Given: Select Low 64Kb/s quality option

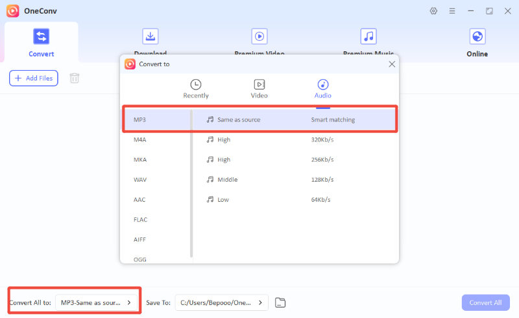Looking at the screenshot, I should 295,199.
